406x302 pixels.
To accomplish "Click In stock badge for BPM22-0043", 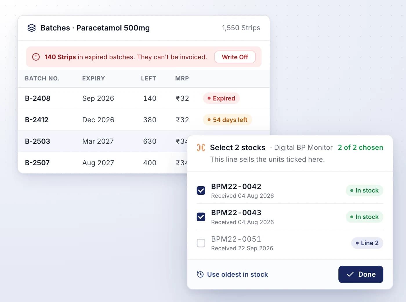I will click(x=365, y=217).
